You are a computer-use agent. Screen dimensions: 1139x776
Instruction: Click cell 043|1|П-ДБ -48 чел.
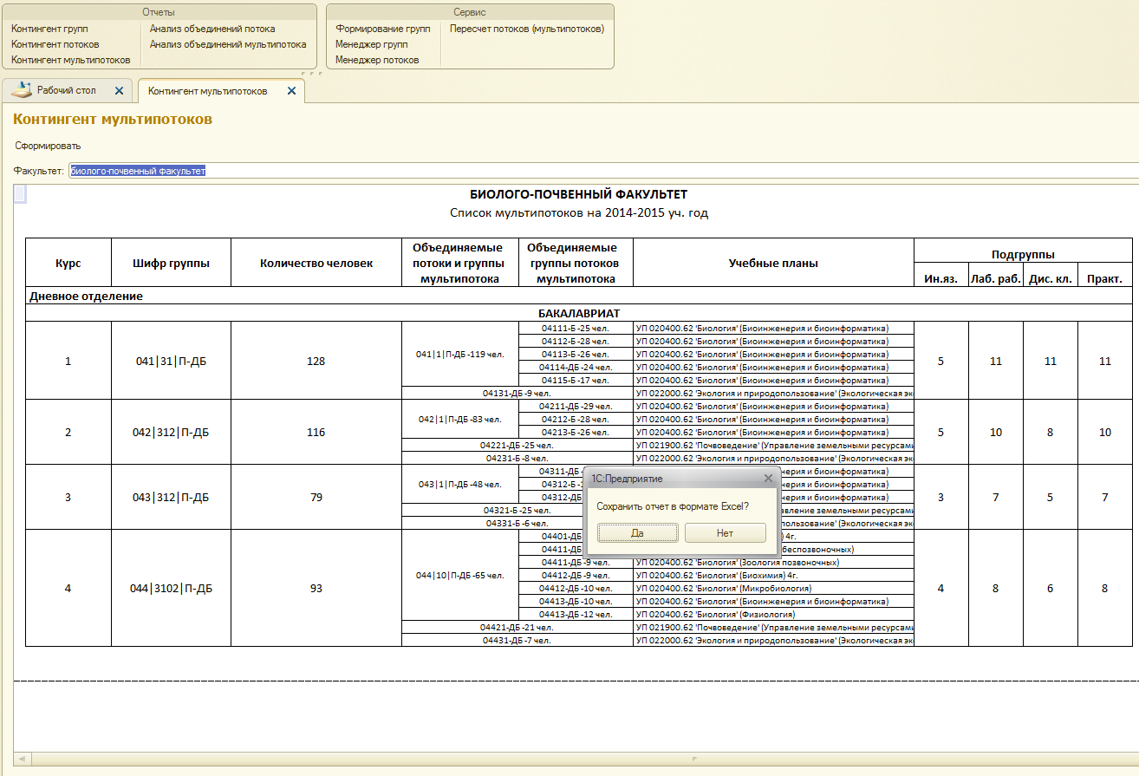click(x=459, y=484)
